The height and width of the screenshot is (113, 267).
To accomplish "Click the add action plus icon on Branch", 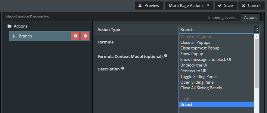I will click(76, 36).
